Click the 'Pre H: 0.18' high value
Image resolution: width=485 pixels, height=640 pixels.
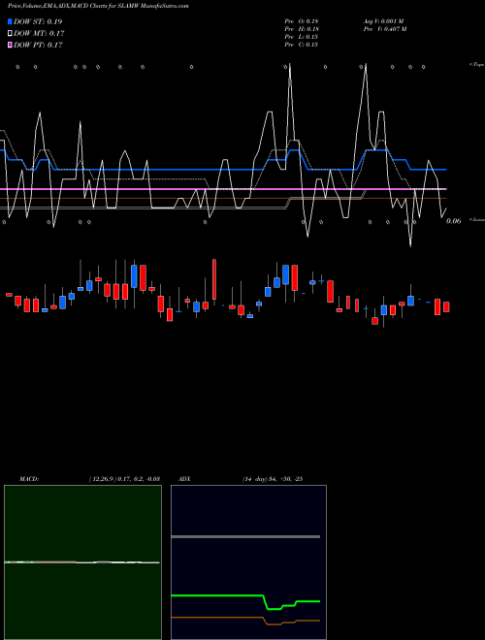(302, 29)
